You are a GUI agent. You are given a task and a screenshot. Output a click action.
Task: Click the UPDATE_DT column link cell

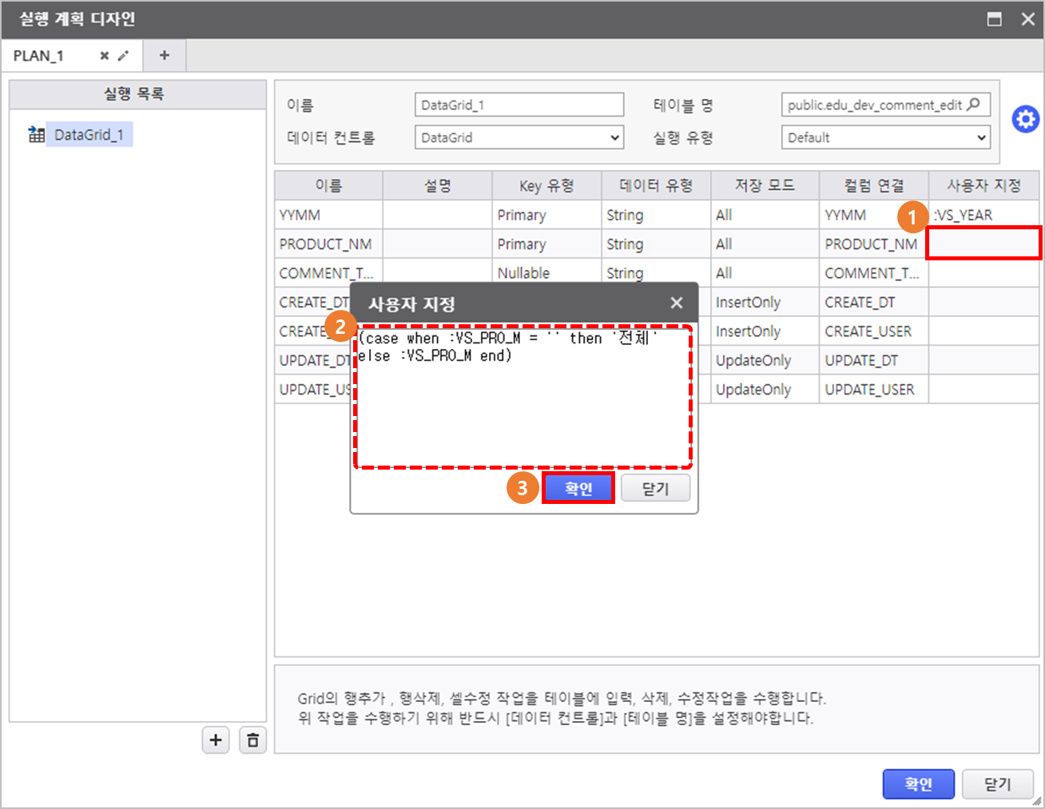click(874, 360)
